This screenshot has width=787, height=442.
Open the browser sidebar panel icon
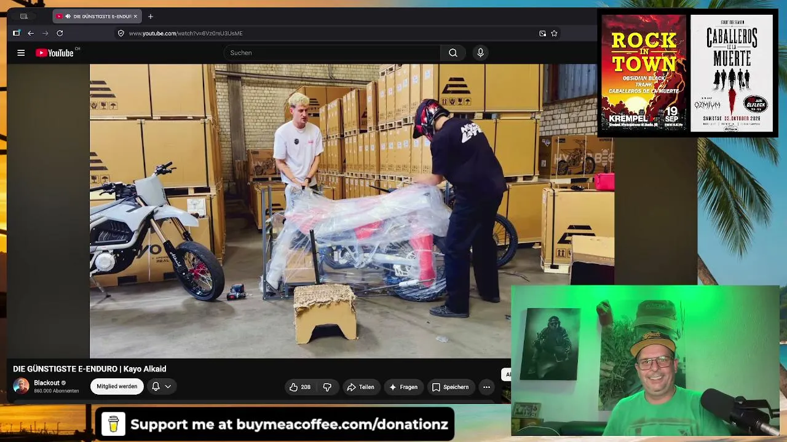pyautogui.click(x=16, y=33)
